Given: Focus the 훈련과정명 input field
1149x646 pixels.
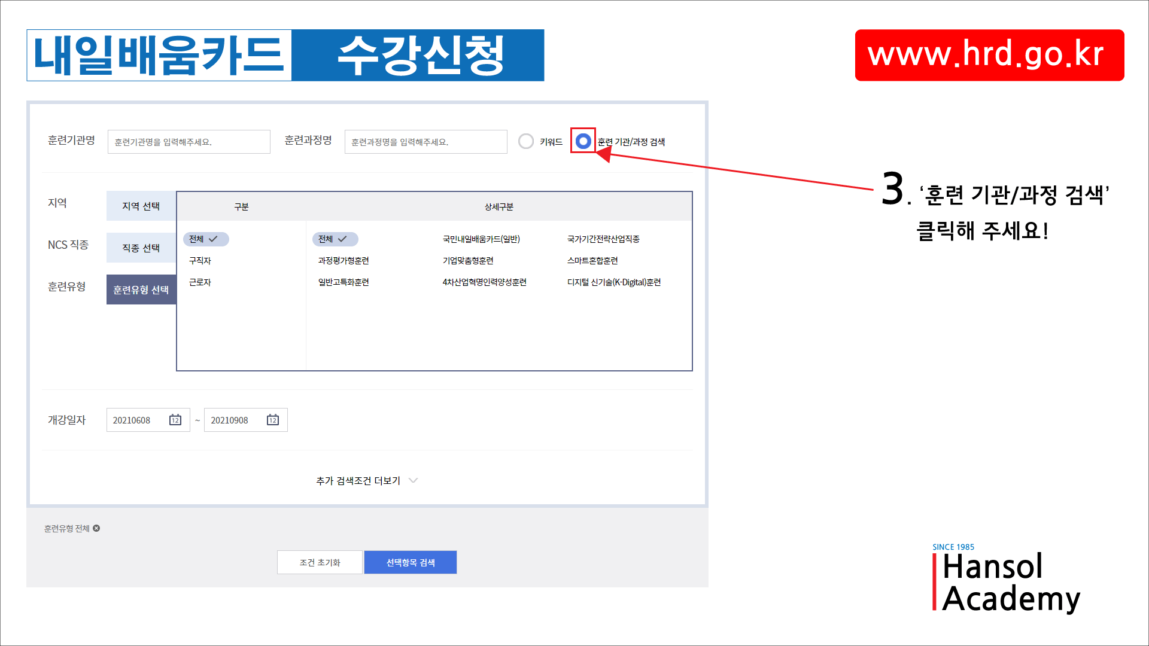Looking at the screenshot, I should tap(426, 142).
